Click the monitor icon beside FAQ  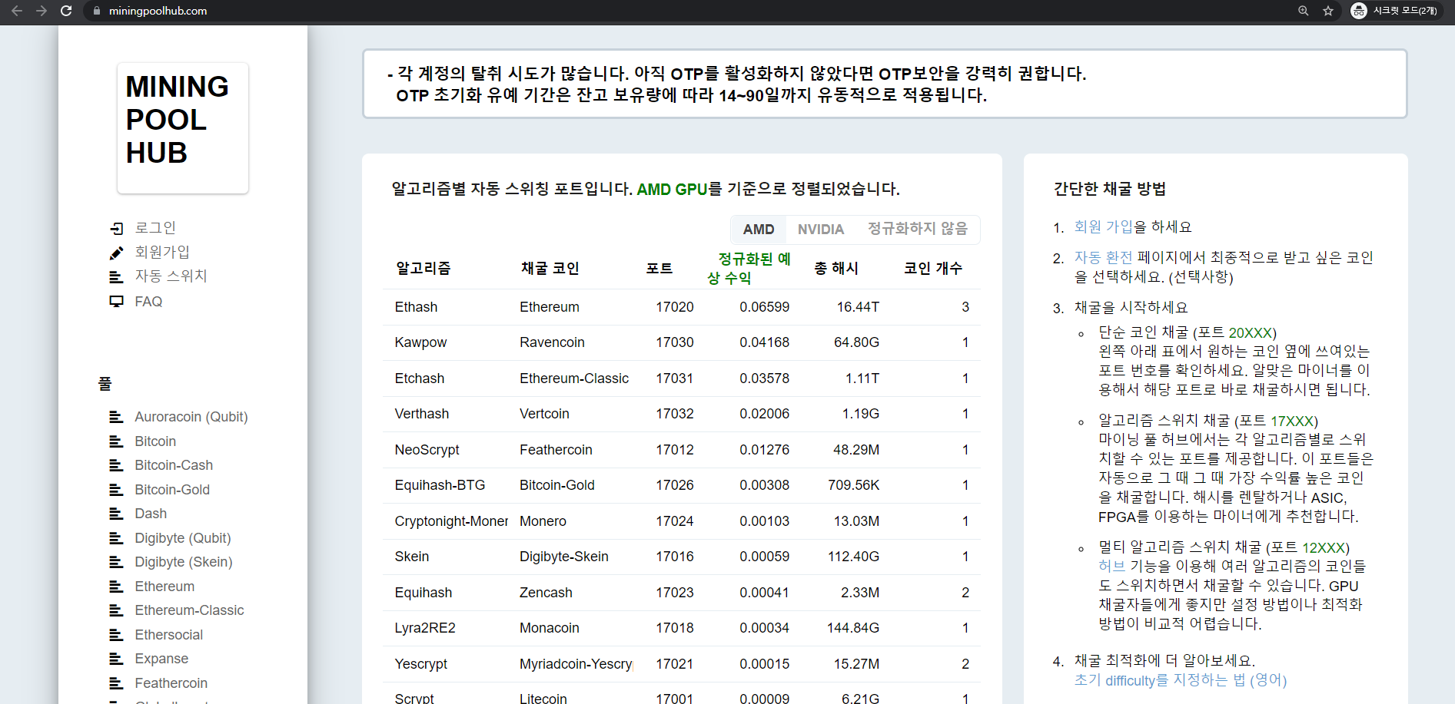117,302
